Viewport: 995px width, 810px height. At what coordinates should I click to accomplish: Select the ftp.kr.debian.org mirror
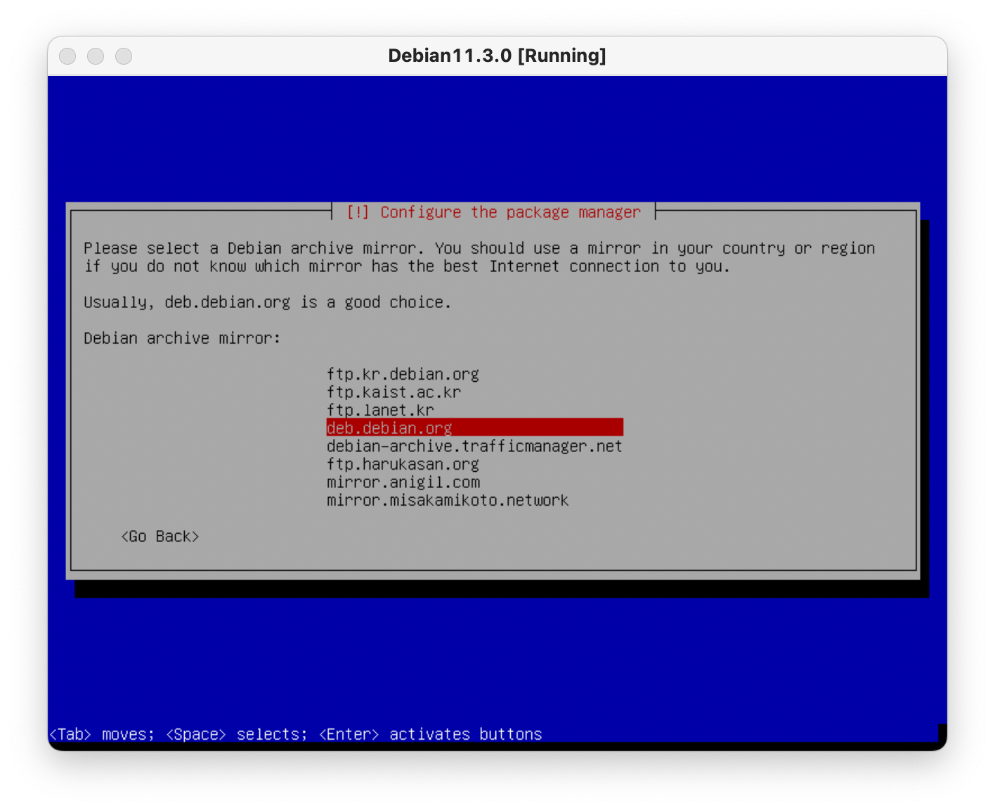click(x=403, y=374)
